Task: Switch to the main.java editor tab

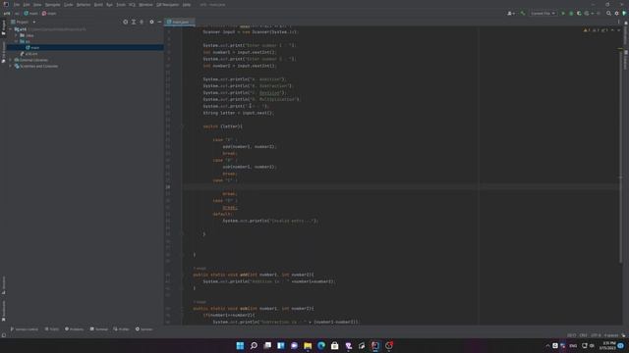Action: coord(180,22)
